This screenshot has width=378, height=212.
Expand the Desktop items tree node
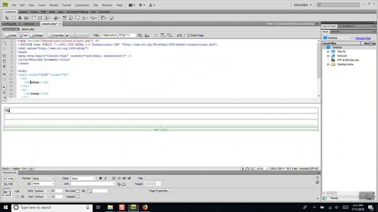pos(328,64)
